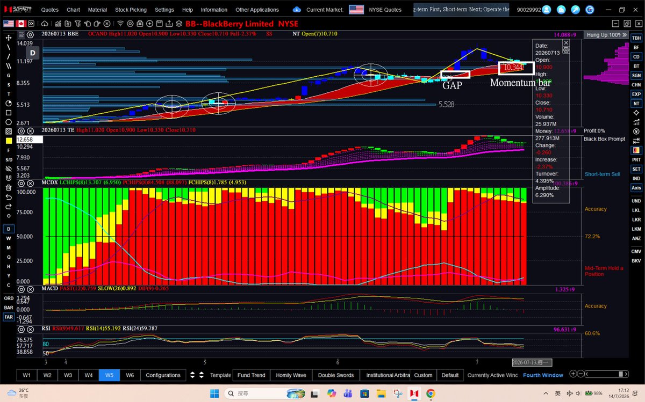Toggle the FAR mode button
The height and width of the screenshot is (402, 645).
pyautogui.click(x=9, y=317)
